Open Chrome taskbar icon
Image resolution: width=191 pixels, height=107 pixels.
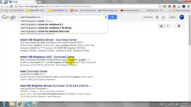(20, 104)
